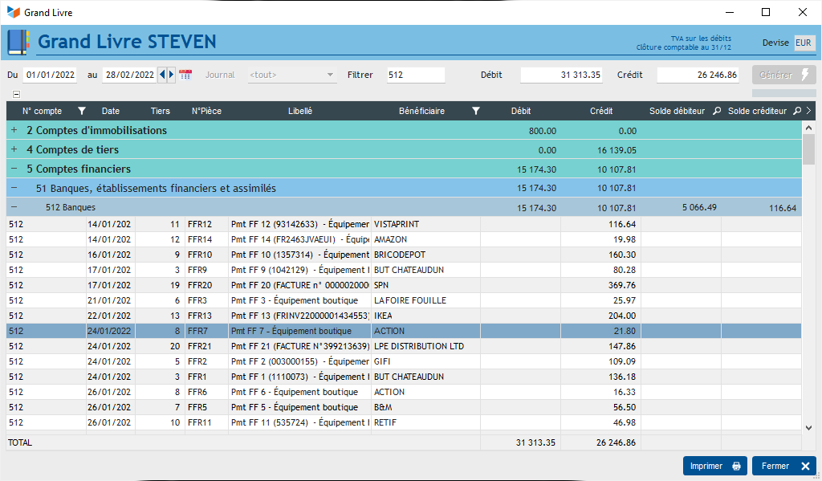Open the calendar date picker icon
The height and width of the screenshot is (481, 822).
185,75
